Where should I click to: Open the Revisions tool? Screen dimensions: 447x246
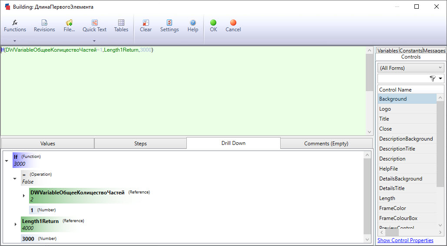44,26
